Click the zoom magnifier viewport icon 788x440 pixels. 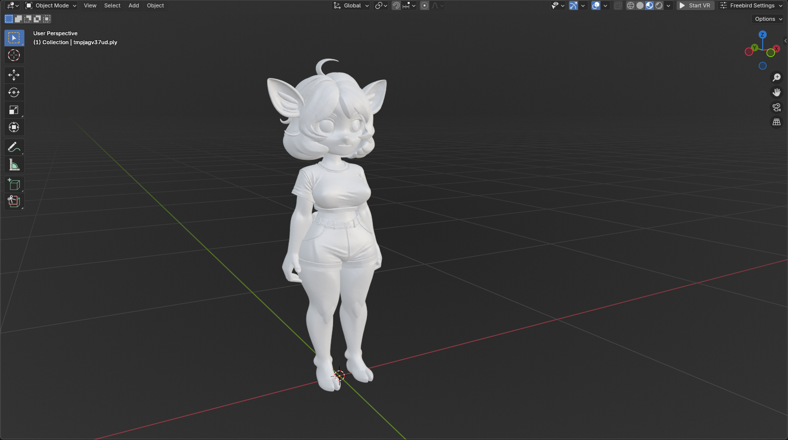777,77
